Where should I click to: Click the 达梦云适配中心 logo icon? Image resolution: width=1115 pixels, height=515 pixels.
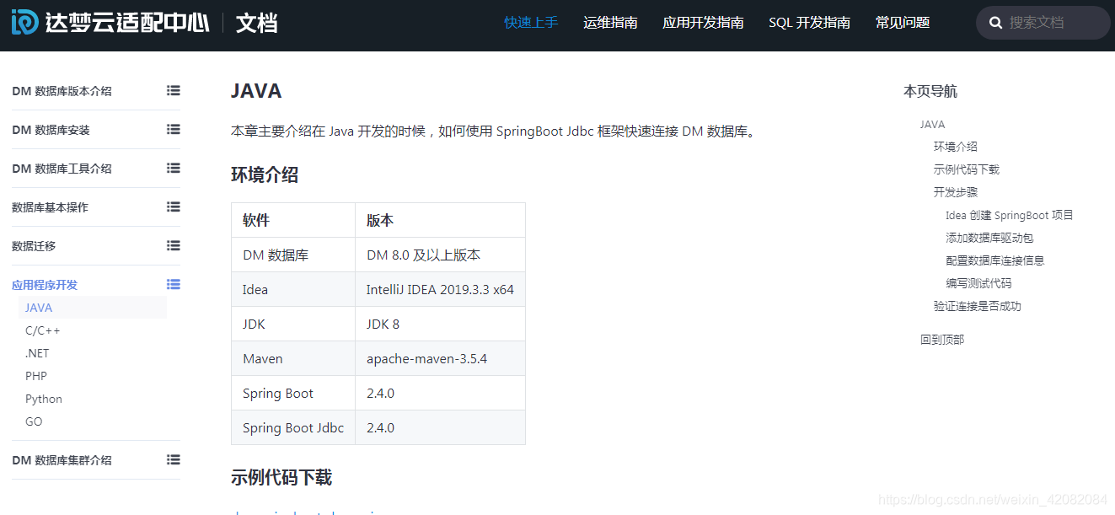pos(24,22)
